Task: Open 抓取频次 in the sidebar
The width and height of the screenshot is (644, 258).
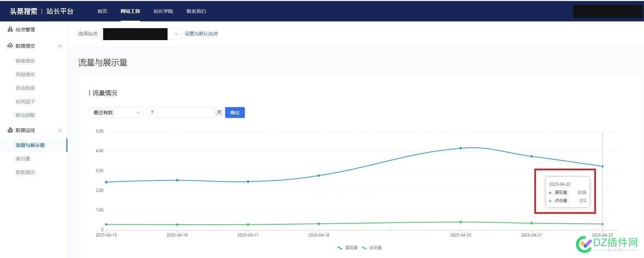Action: 25,172
